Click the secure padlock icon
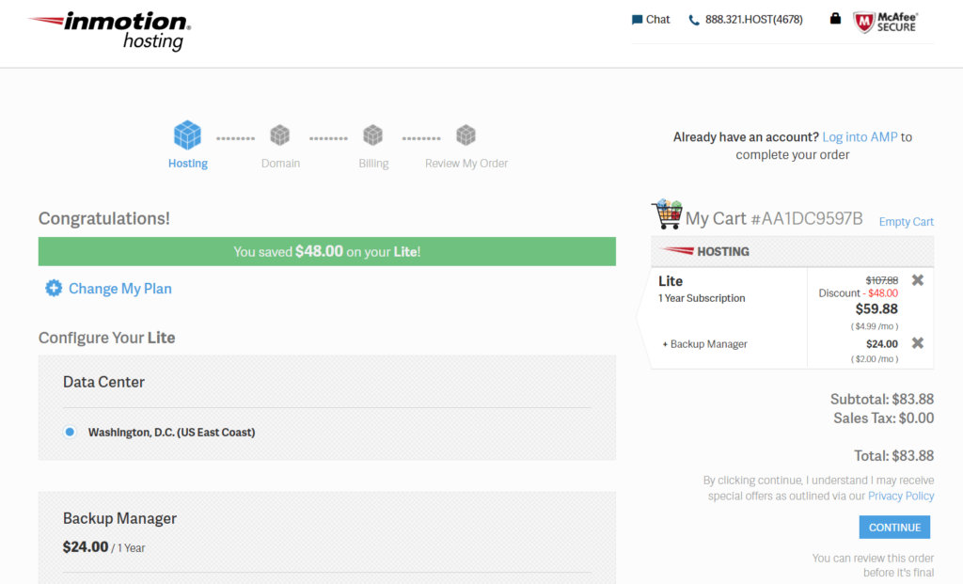Image resolution: width=963 pixels, height=584 pixels. [835, 19]
